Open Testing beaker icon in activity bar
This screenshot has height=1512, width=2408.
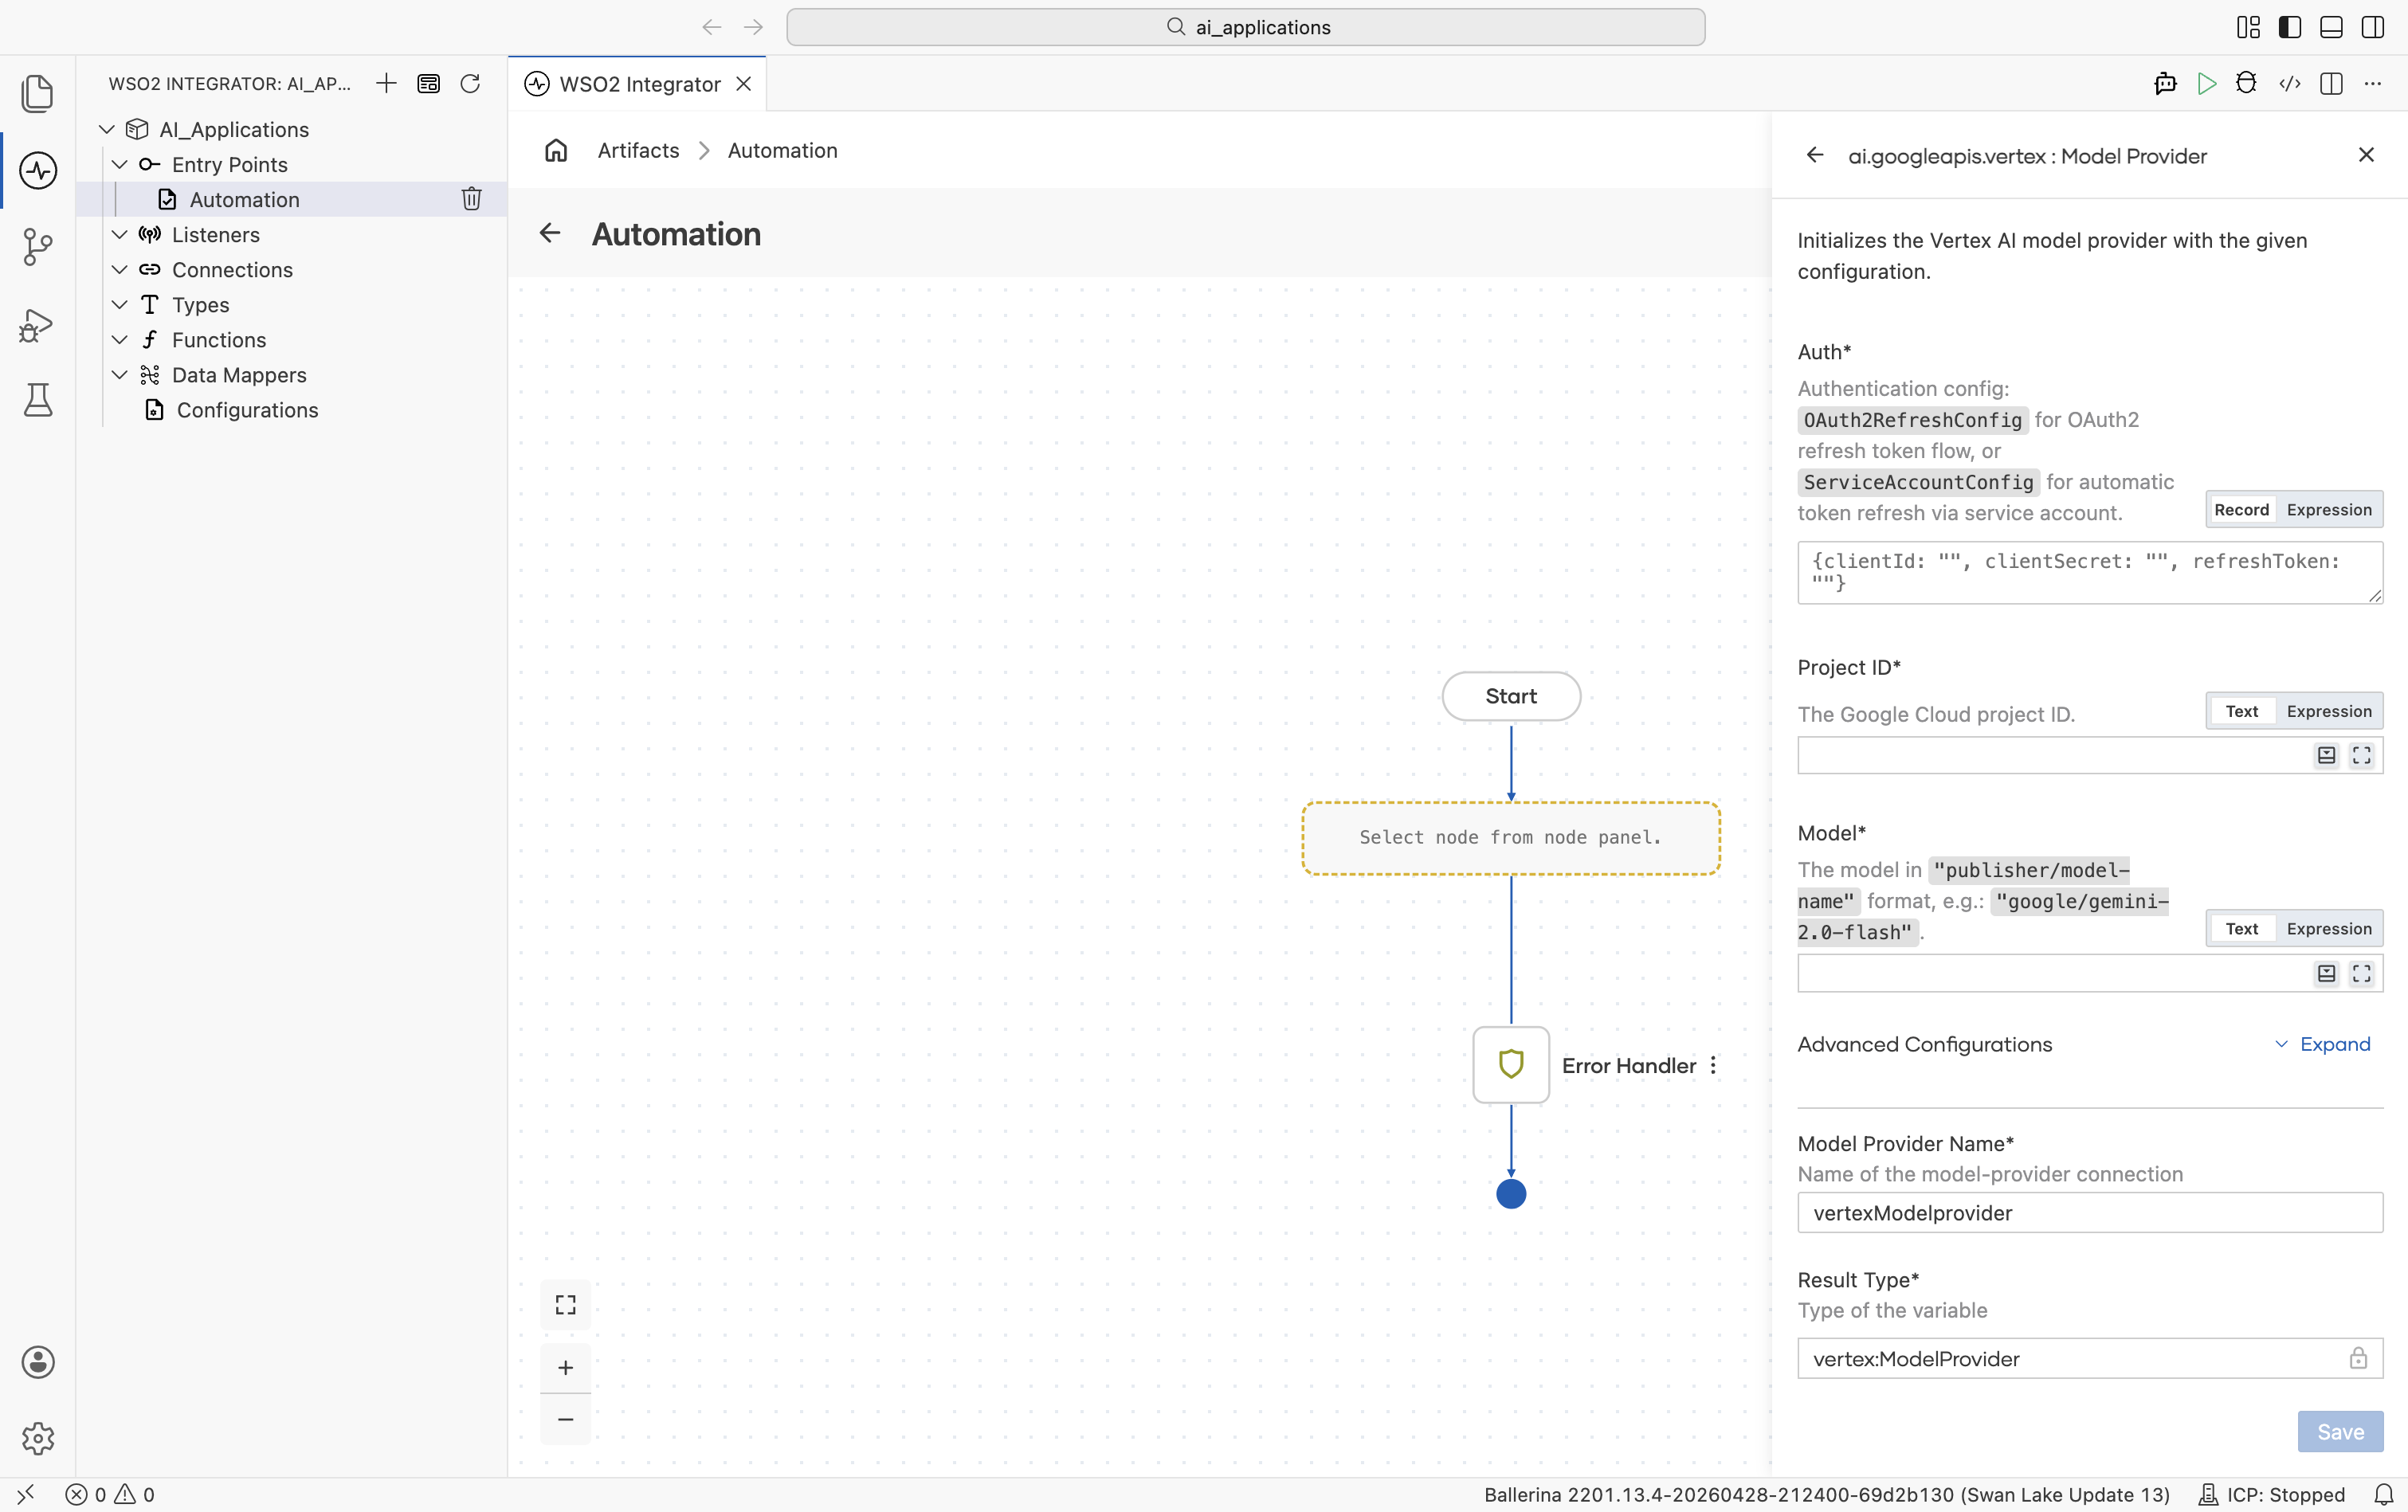[x=38, y=400]
